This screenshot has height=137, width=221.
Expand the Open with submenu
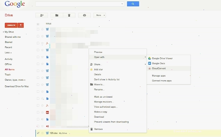(x=118, y=57)
